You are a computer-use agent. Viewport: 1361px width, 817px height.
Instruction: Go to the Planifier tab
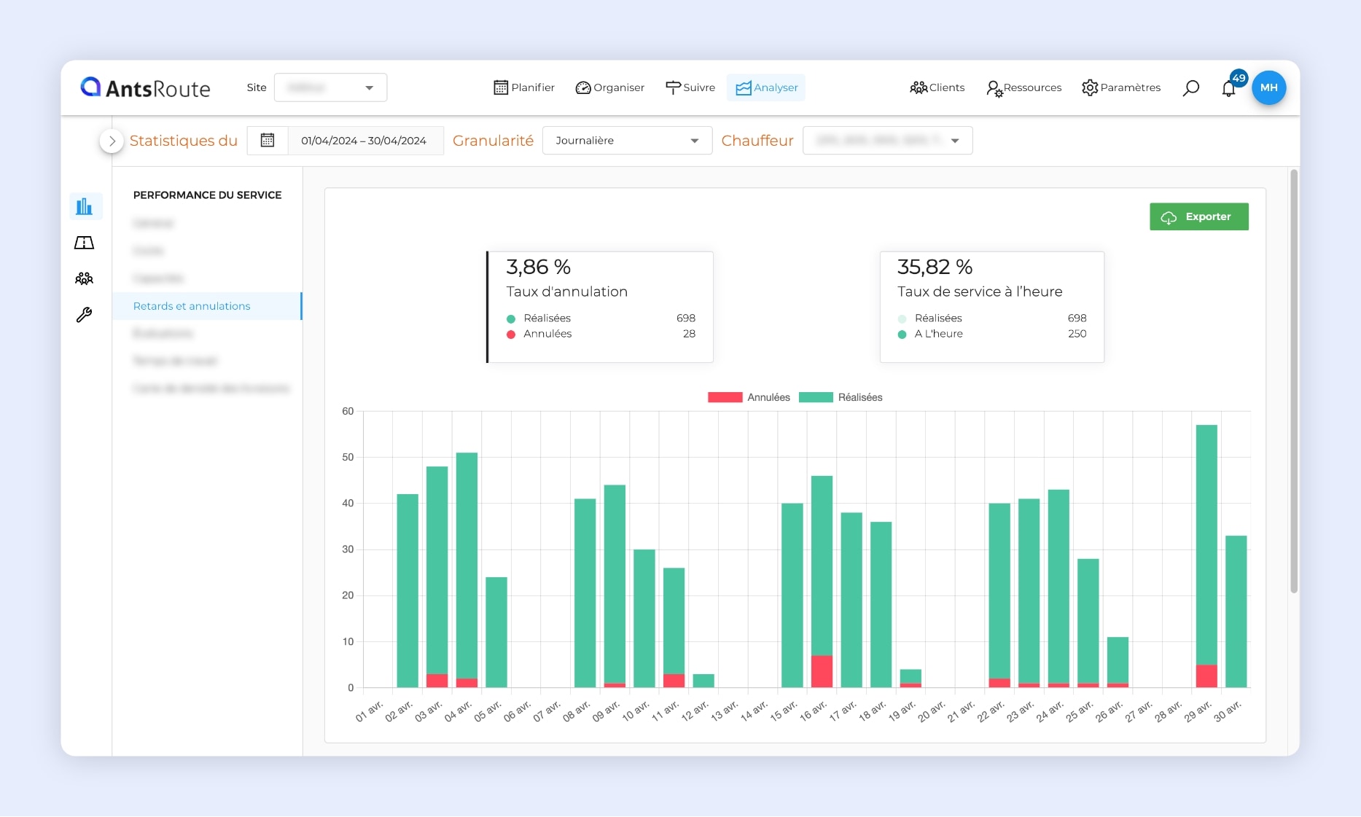pos(524,87)
